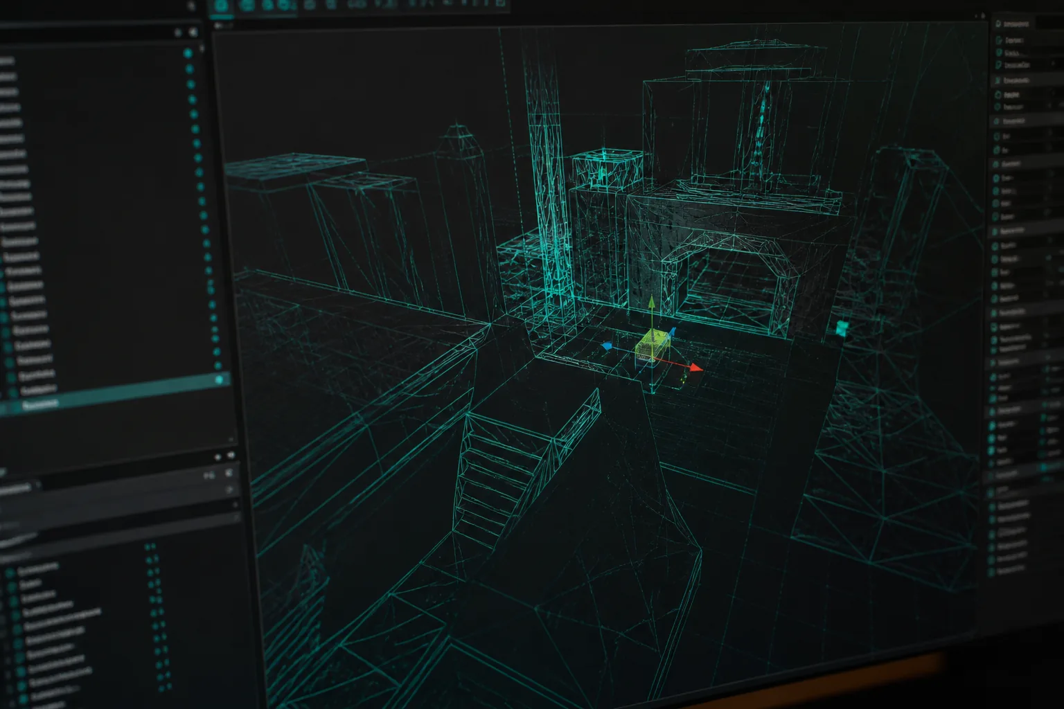
Task: Click the active underlined first icon in the top toolbar
Action: [x=221, y=7]
